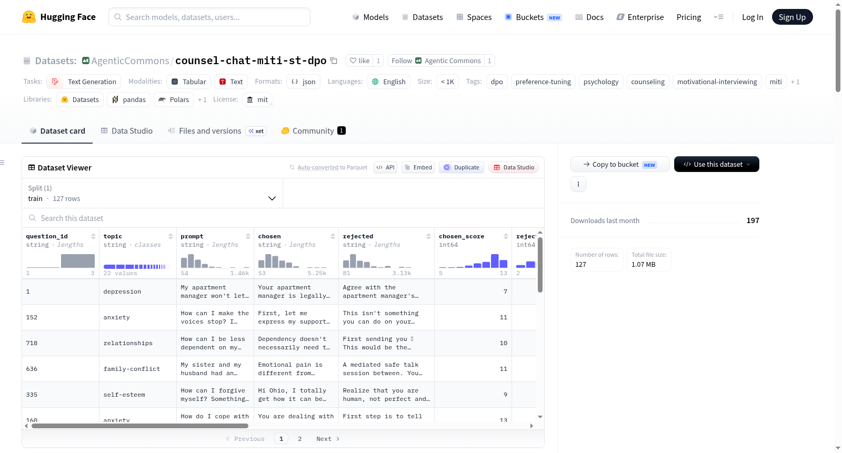
Task: Click the Dataset Viewer table icon
Action: [32, 167]
